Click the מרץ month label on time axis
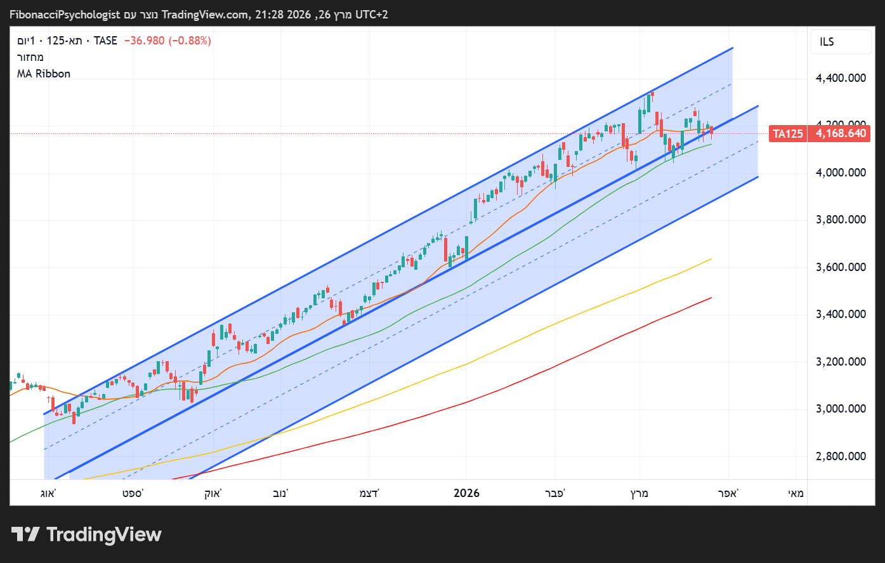 639,493
